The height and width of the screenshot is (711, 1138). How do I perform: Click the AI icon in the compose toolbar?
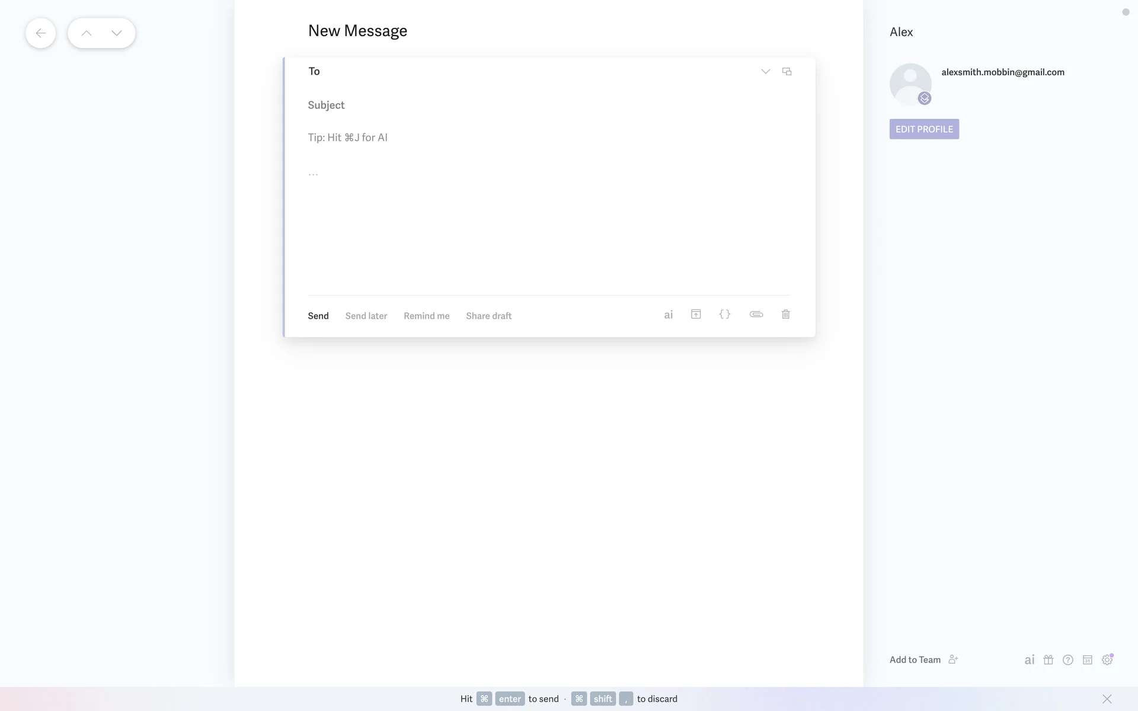click(668, 315)
